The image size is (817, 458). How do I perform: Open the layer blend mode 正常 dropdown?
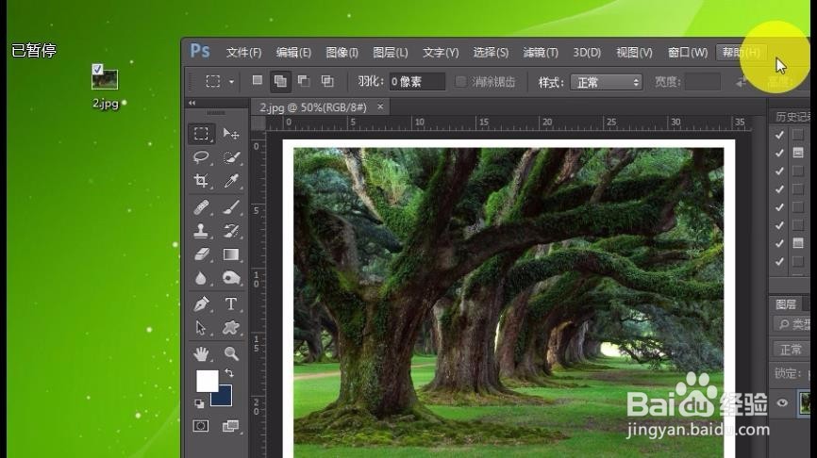pyautogui.click(x=791, y=350)
